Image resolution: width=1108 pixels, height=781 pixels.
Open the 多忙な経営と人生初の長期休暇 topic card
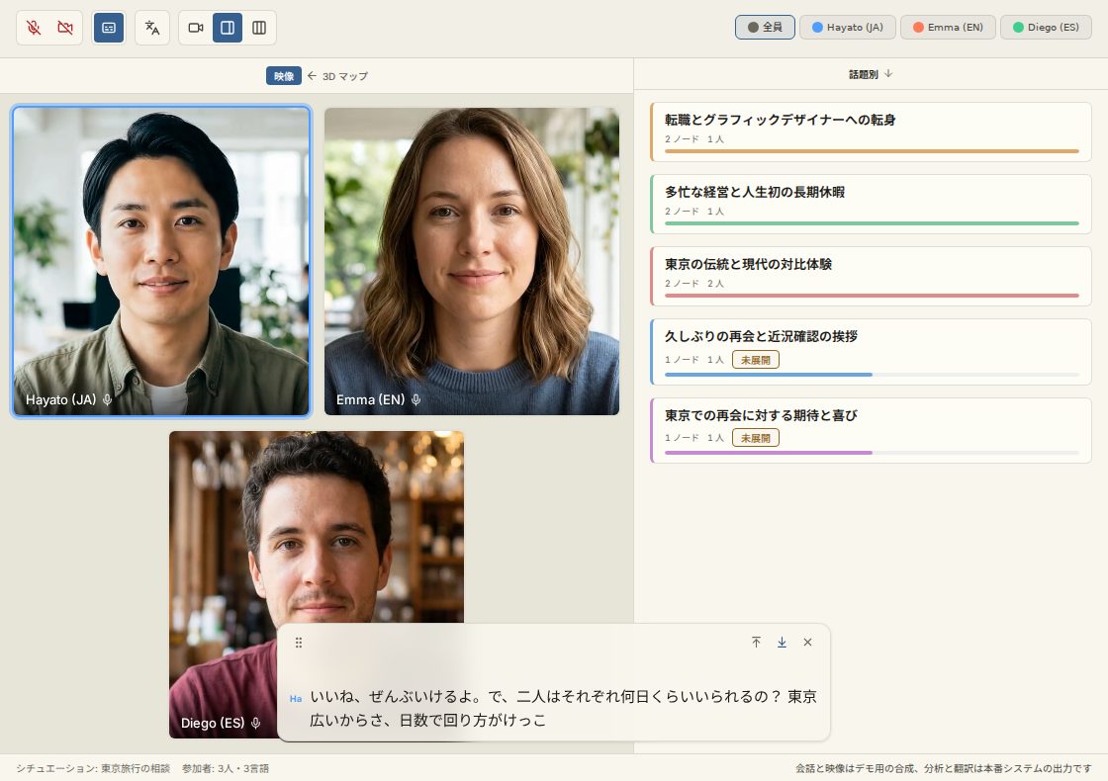point(871,204)
